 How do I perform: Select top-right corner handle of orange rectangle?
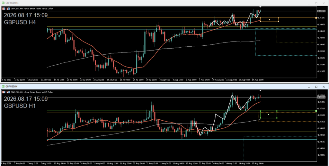[279, 18]
